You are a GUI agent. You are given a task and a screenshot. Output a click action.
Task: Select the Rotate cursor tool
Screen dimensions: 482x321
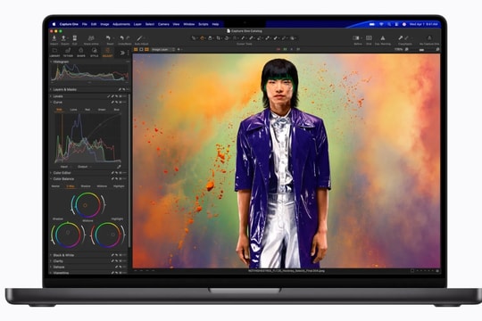pyautogui.click(x=227, y=38)
